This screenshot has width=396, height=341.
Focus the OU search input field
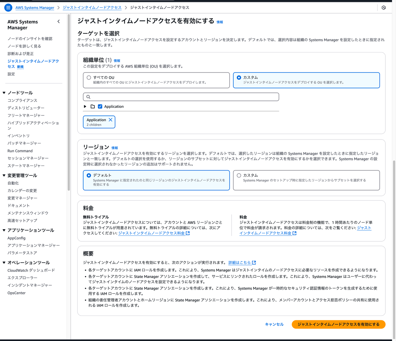coord(181,97)
